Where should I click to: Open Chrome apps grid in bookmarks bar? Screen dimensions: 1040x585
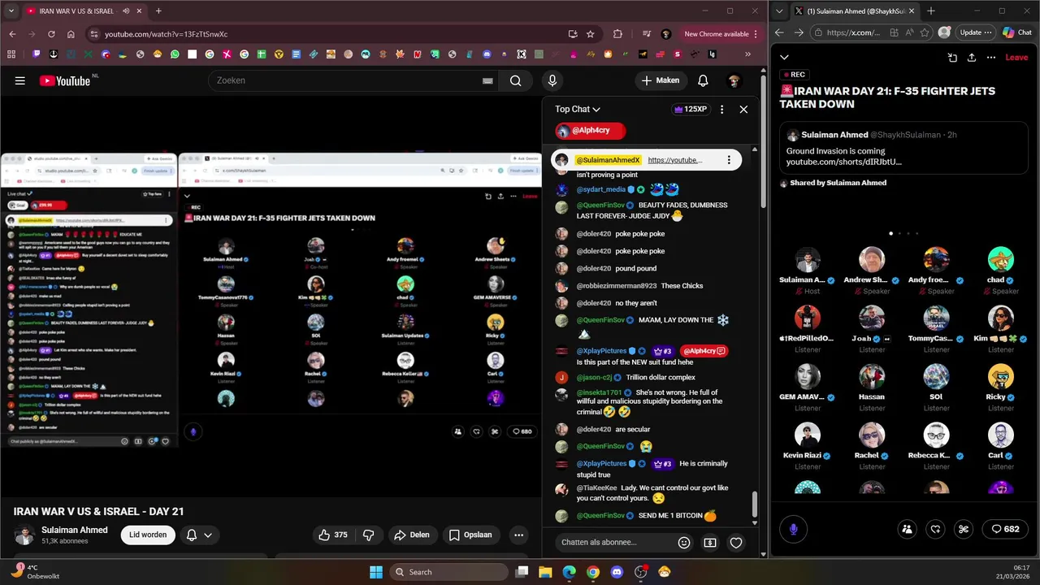tap(11, 54)
